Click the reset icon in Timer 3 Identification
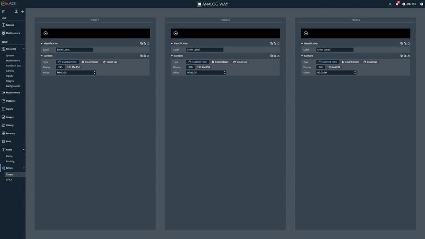The image size is (425, 239). coord(408,44)
